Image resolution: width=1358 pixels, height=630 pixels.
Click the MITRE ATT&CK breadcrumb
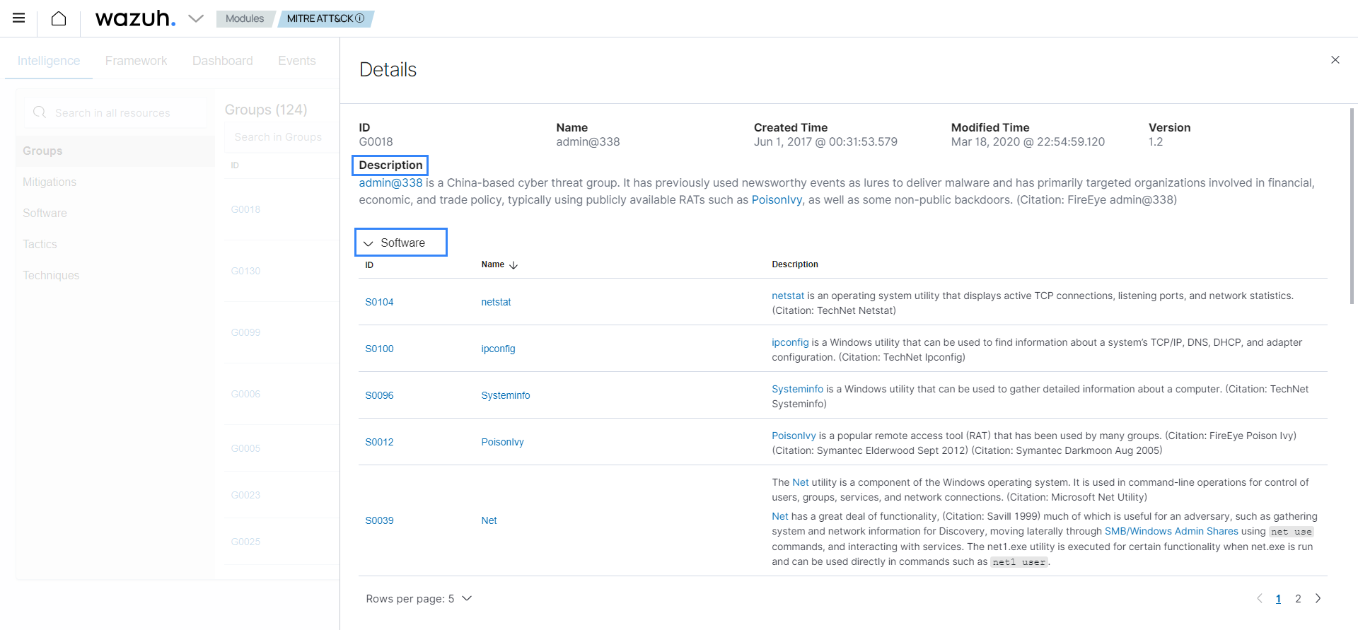(320, 18)
